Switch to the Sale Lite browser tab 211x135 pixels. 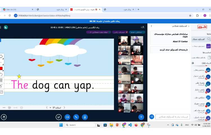tap(17, 9)
